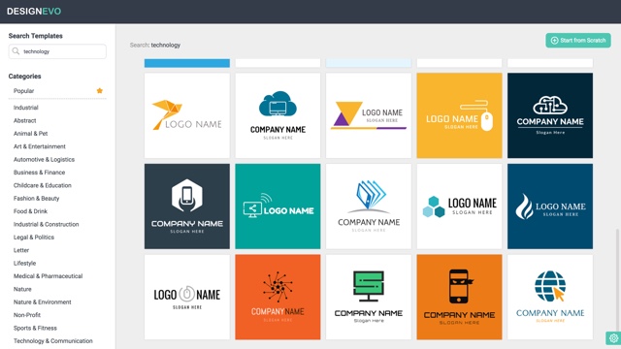
Task: Open the teal settings gear icon
Action: pyautogui.click(x=613, y=338)
